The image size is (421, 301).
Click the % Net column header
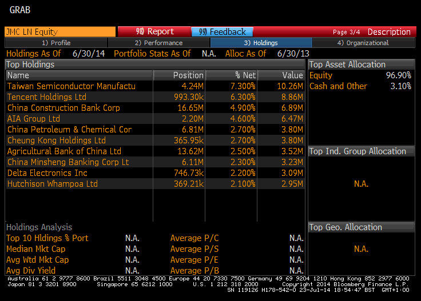[x=231, y=75]
